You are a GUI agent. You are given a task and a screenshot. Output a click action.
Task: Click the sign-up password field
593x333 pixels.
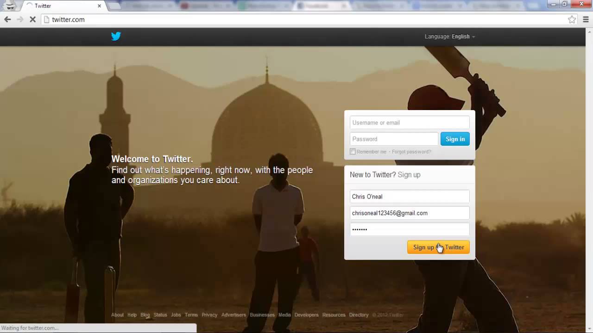click(x=410, y=229)
